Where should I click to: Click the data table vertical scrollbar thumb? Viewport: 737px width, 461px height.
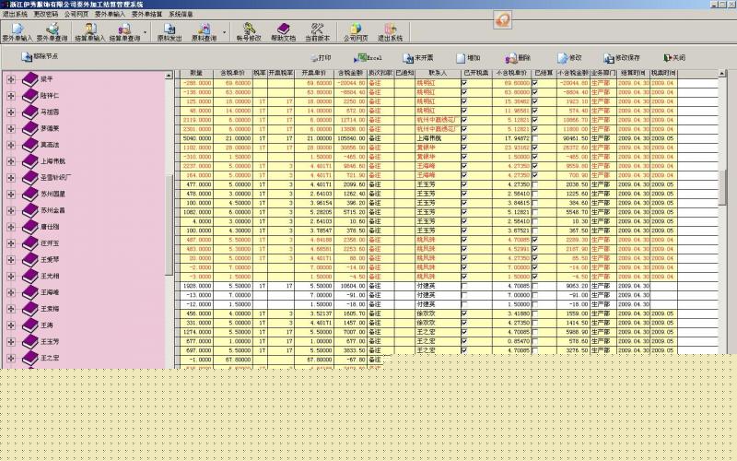pyautogui.click(x=722, y=187)
